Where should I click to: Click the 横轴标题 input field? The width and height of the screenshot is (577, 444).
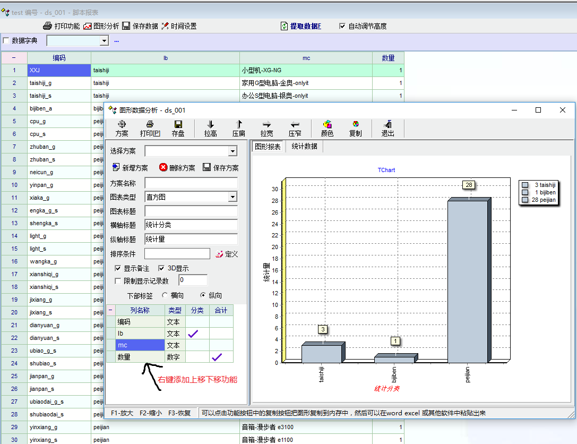[191, 225]
